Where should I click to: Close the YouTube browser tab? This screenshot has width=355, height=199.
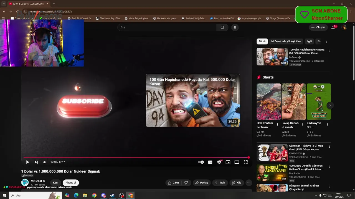click(x=47, y=4)
